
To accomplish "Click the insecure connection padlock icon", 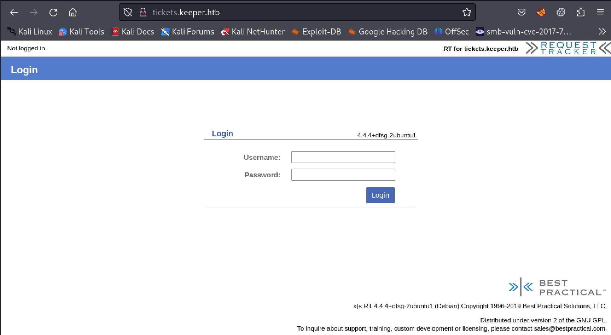I will [x=143, y=12].
